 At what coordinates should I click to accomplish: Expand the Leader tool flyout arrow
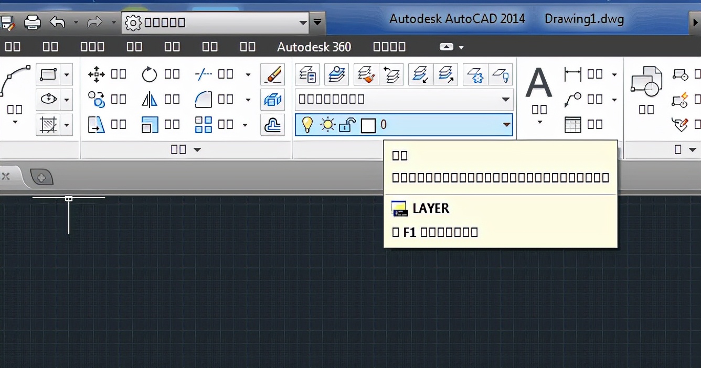coord(614,100)
